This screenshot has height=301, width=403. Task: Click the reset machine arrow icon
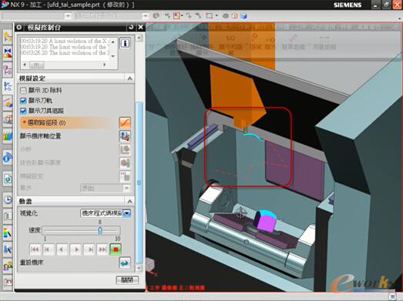tap(125, 263)
